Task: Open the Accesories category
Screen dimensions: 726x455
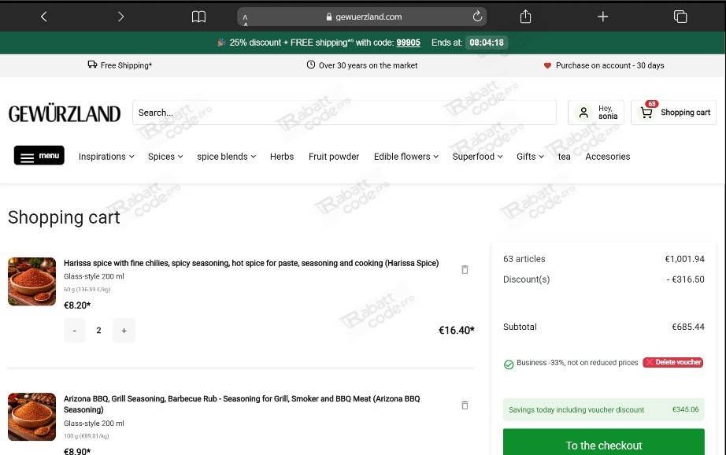Action: coord(607,157)
